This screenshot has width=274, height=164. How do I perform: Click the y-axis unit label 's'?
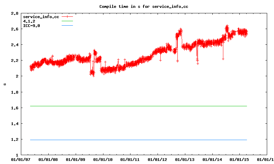pos(5,84)
